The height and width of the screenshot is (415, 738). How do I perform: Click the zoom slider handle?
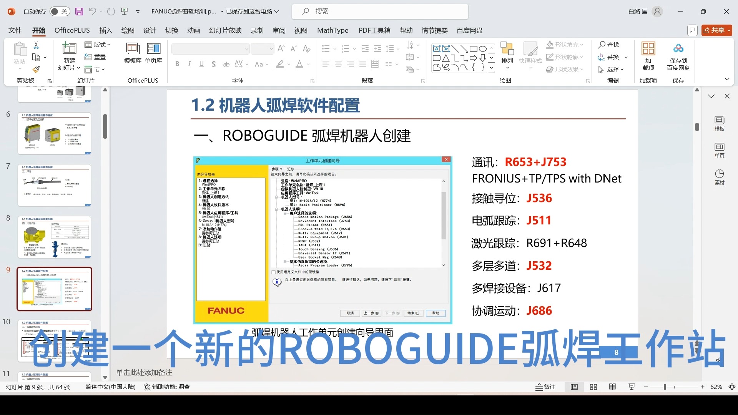(x=665, y=387)
